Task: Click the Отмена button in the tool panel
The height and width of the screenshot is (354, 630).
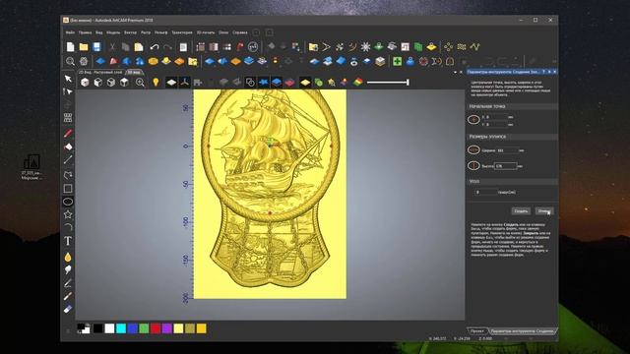Action: [544, 211]
